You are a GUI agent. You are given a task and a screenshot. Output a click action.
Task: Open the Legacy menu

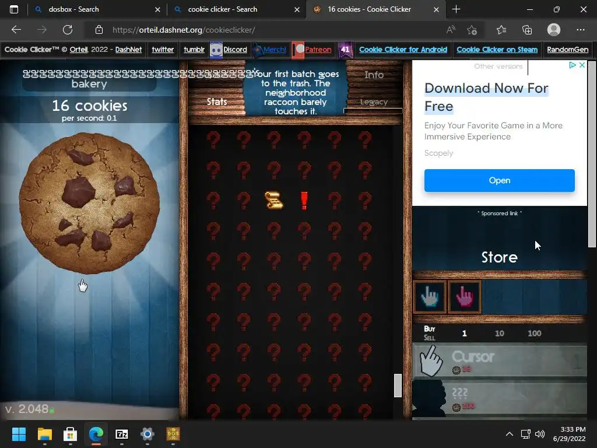pyautogui.click(x=374, y=102)
